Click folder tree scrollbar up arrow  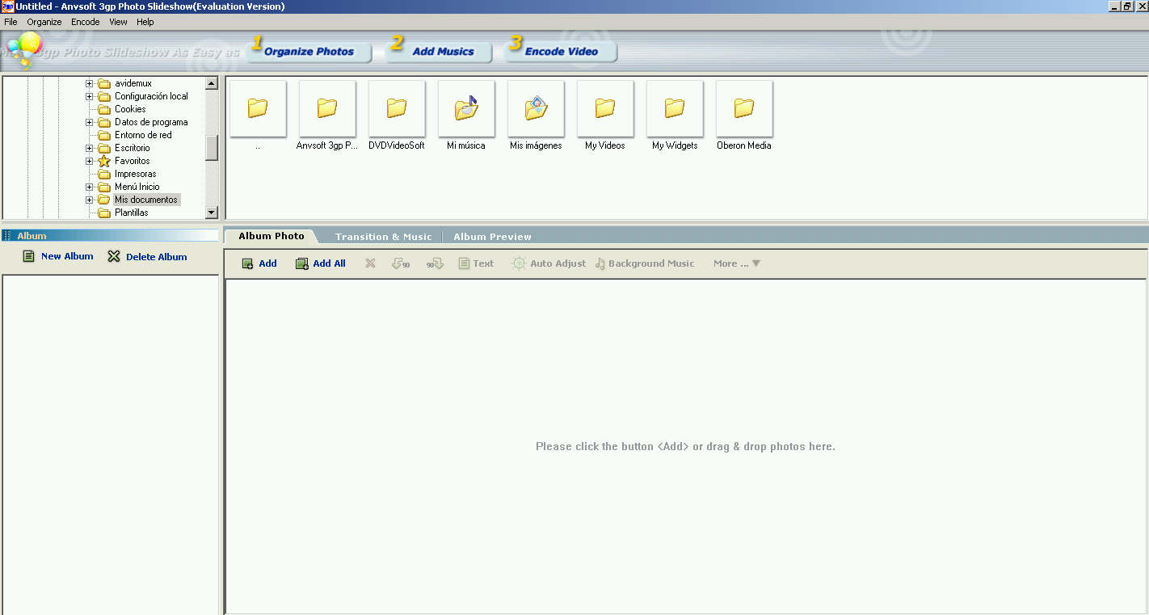[x=212, y=83]
